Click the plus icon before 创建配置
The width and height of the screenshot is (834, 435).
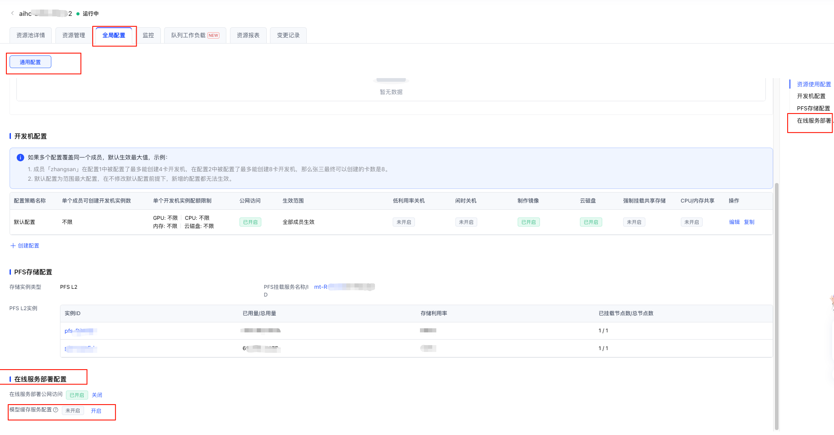(13, 246)
